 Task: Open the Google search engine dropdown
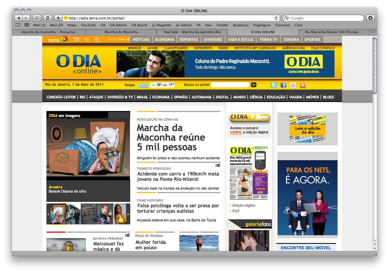(287, 18)
